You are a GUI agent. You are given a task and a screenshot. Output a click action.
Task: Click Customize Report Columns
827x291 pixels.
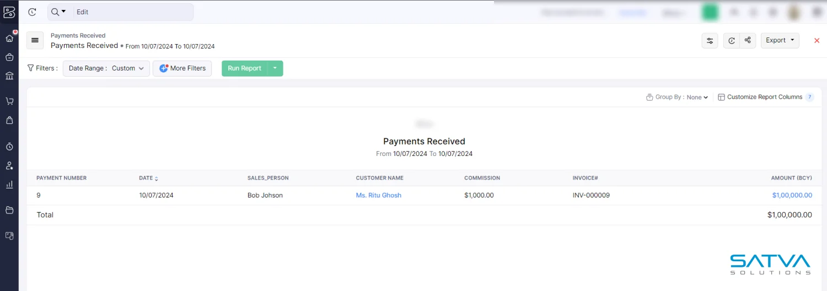(764, 97)
